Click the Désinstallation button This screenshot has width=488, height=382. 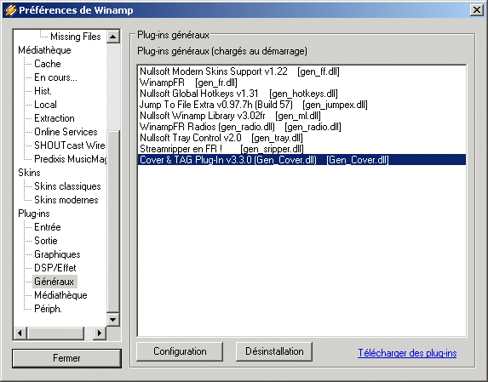coord(274,351)
